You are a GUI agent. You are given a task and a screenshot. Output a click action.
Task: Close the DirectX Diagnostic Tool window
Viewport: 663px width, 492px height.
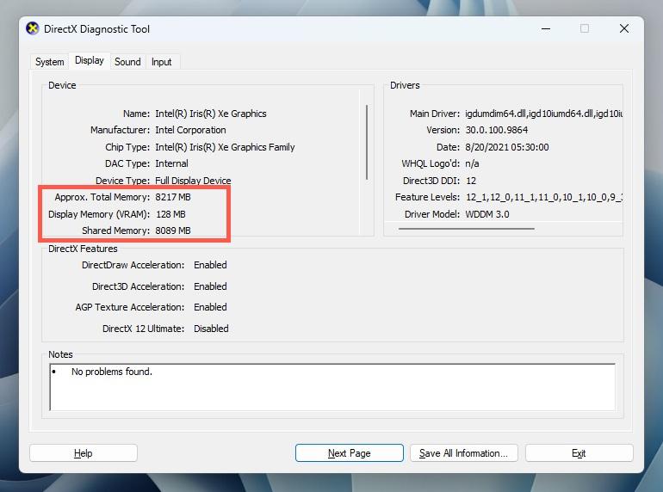tap(624, 28)
